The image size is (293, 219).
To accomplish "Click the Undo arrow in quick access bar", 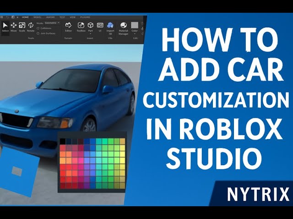I will [7, 17].
